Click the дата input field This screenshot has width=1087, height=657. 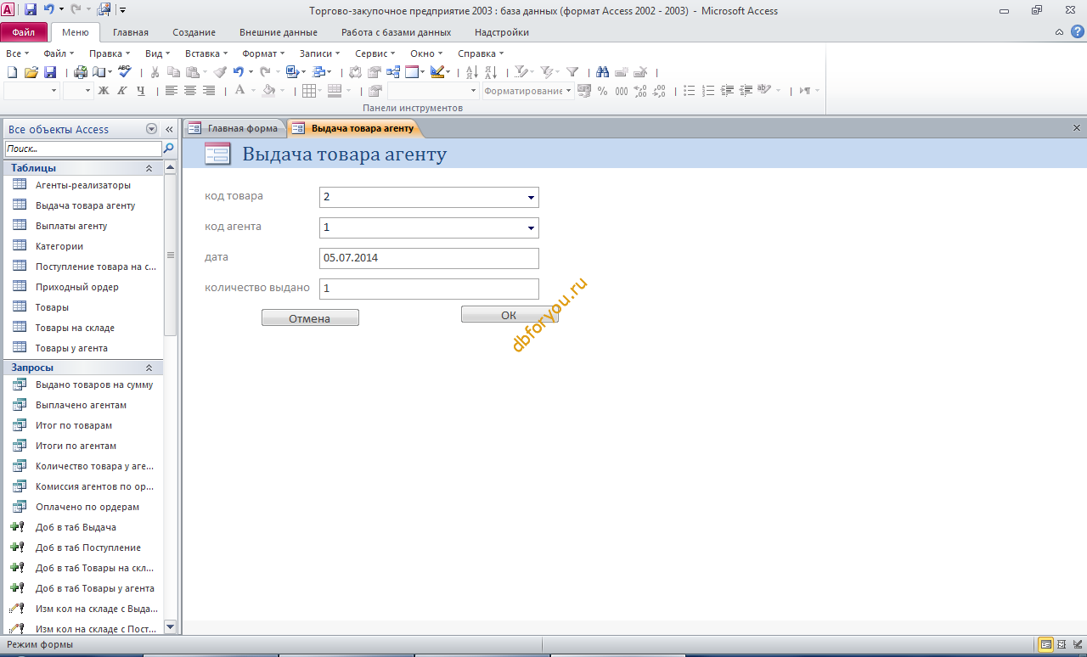click(429, 258)
